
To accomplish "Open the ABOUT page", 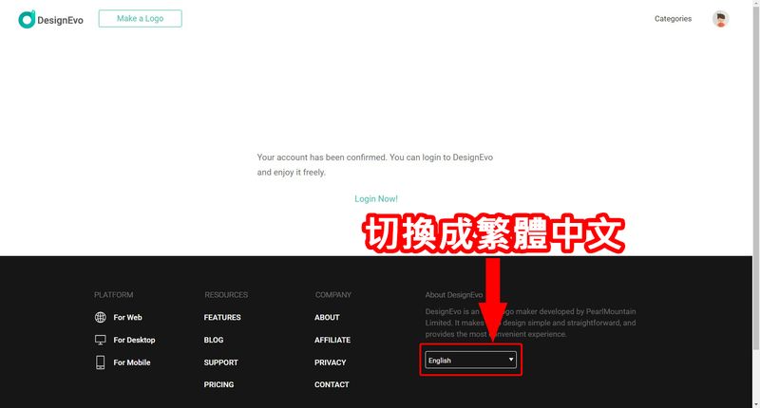I will click(x=327, y=318).
